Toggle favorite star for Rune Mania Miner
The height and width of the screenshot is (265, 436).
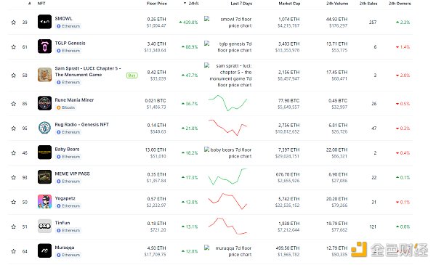click(x=13, y=104)
